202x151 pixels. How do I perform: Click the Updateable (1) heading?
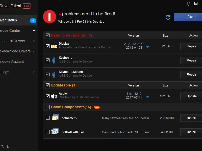pos(64,85)
